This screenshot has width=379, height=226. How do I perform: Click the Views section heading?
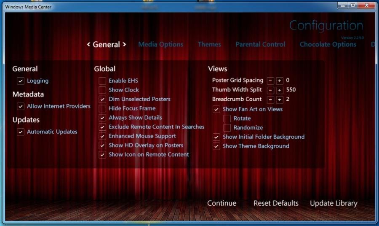pos(218,69)
